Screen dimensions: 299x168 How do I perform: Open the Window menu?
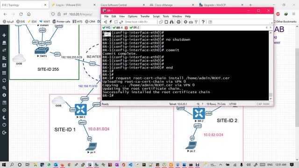[x=177, y=16]
